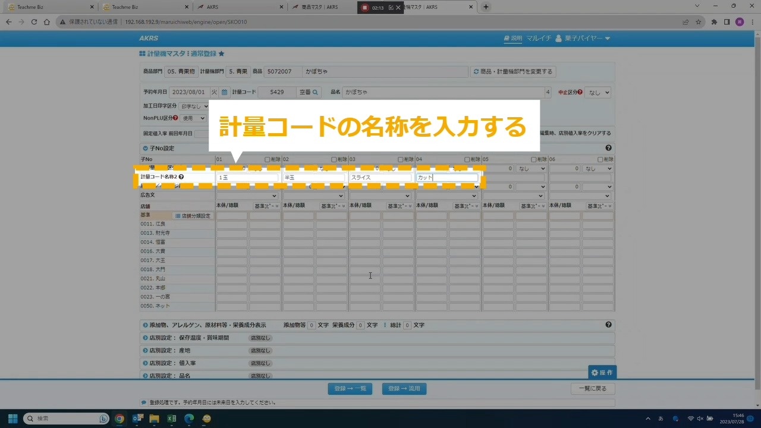Click the 一覧に戻る button
The image size is (761, 428).
point(593,389)
